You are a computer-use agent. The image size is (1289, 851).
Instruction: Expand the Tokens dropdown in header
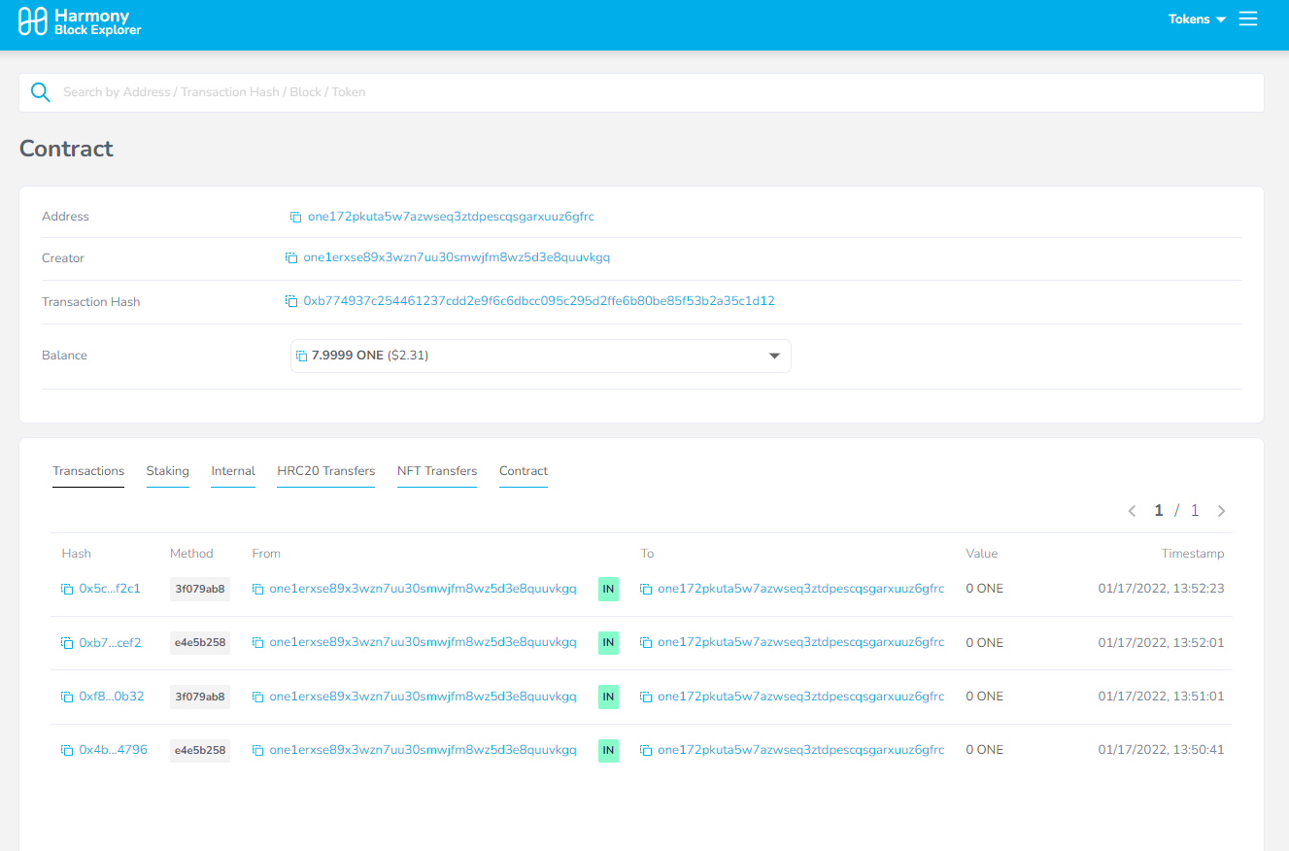point(1197,19)
